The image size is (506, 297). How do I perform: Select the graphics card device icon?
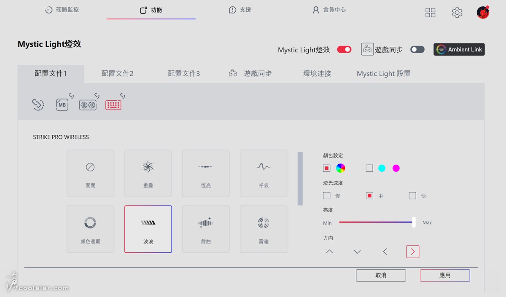[x=88, y=104]
